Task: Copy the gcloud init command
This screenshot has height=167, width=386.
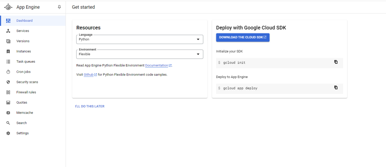Action: point(336,62)
